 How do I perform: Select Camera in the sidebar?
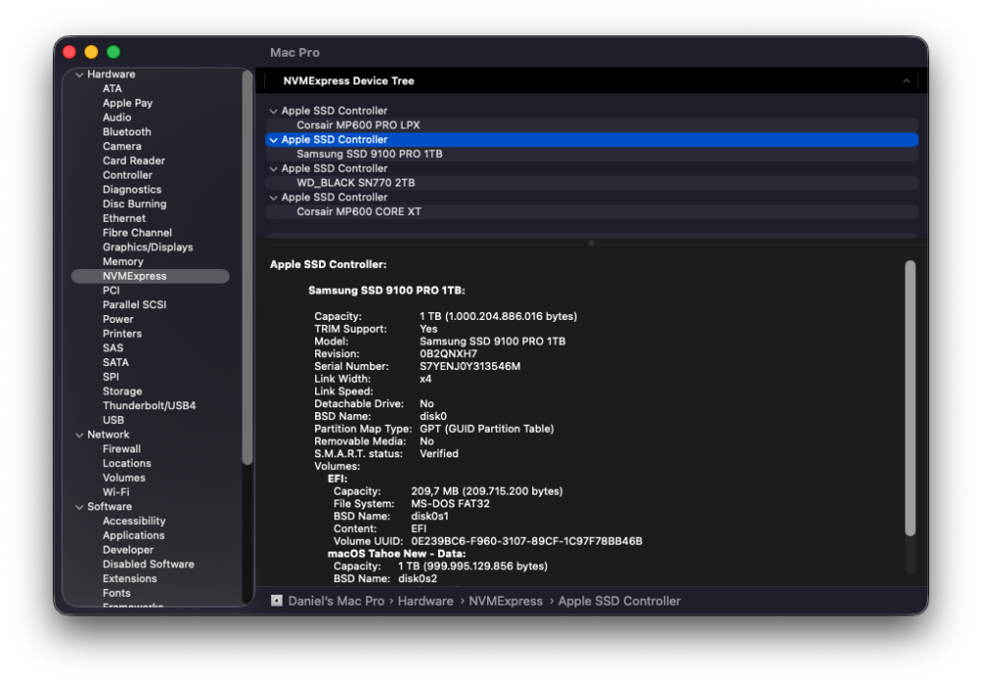pyautogui.click(x=122, y=146)
